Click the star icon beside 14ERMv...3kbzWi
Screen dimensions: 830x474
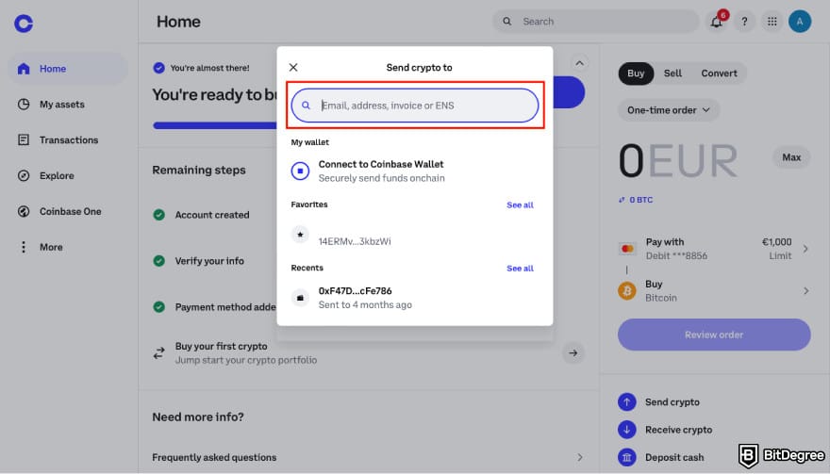pos(300,235)
